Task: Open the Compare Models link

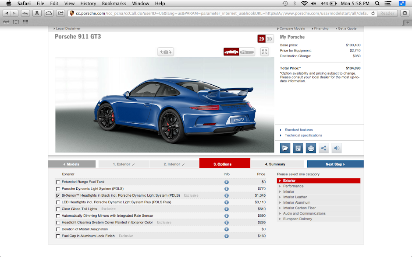Action: [x=292, y=28]
